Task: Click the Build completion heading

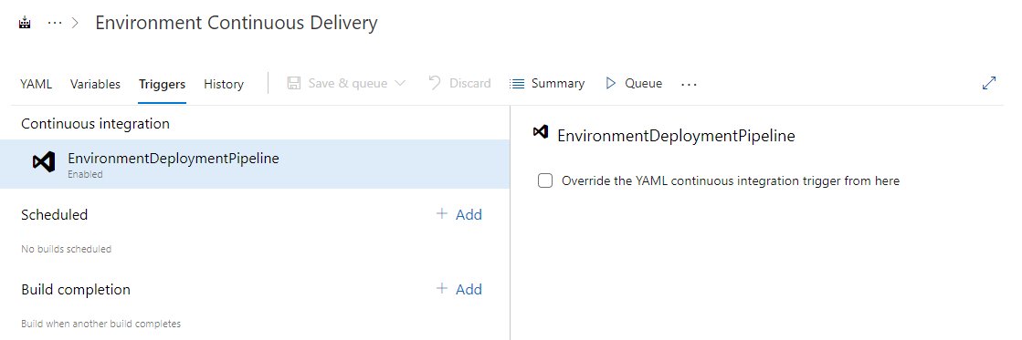Action: pos(76,289)
